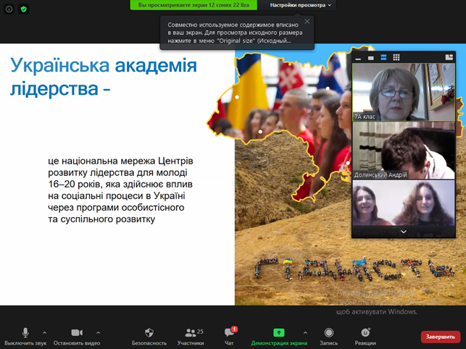The image size is (466, 349).
Task: Stop camera with Остановить видео
Action: (x=77, y=337)
